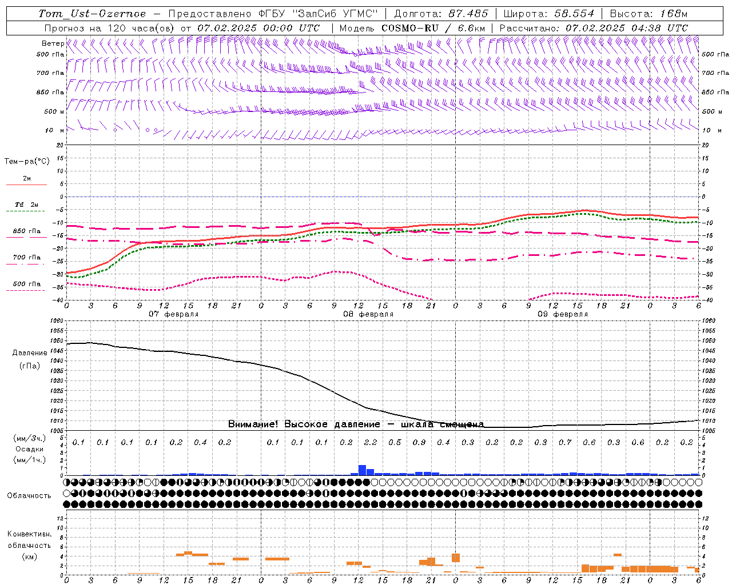Image resolution: width=732 pixels, height=585 pixels.
Task: Click the forecast start 07.02.2025 00:00 UTC
Action: point(258,28)
